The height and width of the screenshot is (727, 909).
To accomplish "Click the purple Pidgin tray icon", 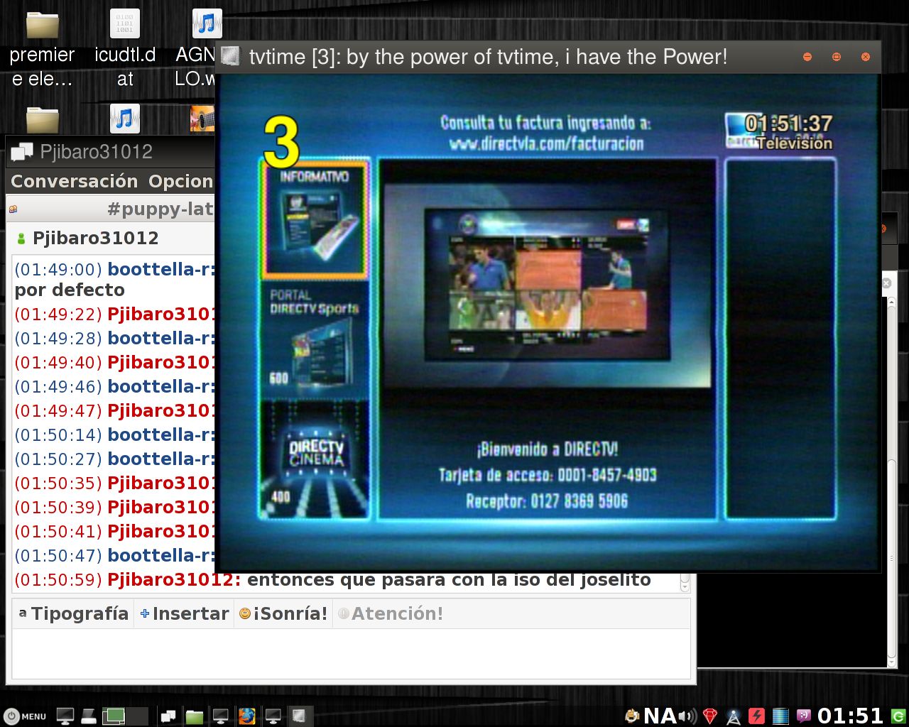I will tap(804, 716).
